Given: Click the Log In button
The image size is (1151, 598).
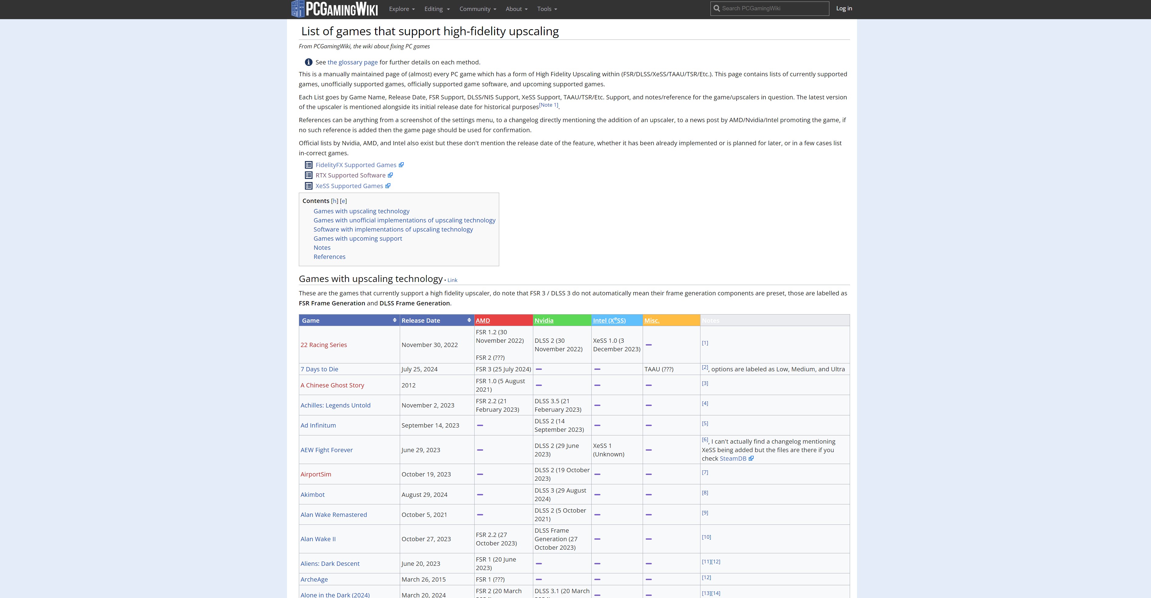Looking at the screenshot, I should 843,9.
